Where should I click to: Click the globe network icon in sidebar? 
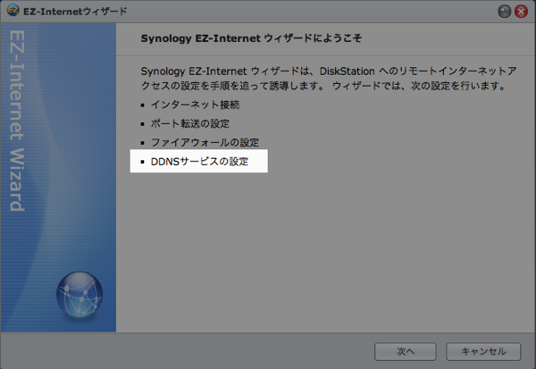[80, 295]
